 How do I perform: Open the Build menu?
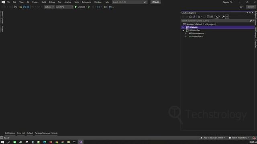[x=44, y=2]
